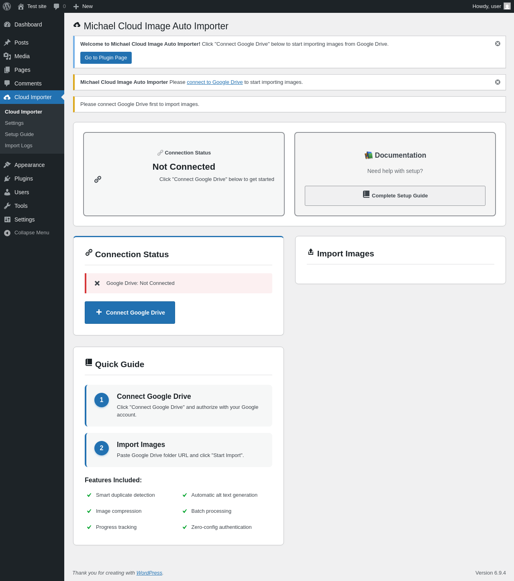Image resolution: width=514 pixels, height=581 pixels.
Task: Collapse the admin sidebar menu
Action: (x=32, y=233)
